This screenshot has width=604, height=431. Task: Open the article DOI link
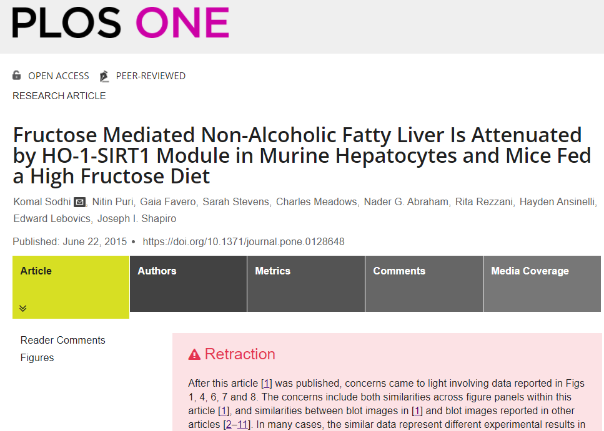pyautogui.click(x=244, y=241)
